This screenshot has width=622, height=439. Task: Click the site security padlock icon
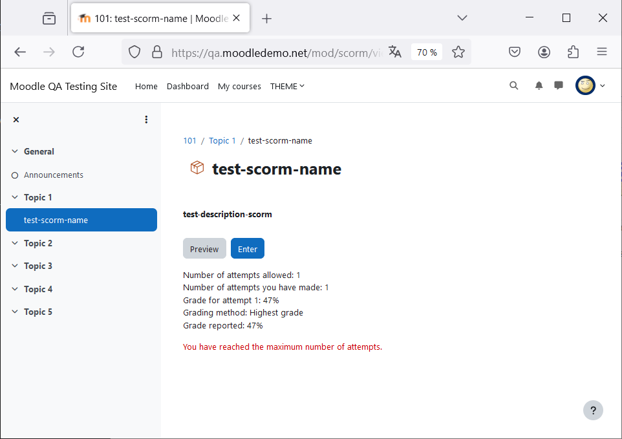157,52
